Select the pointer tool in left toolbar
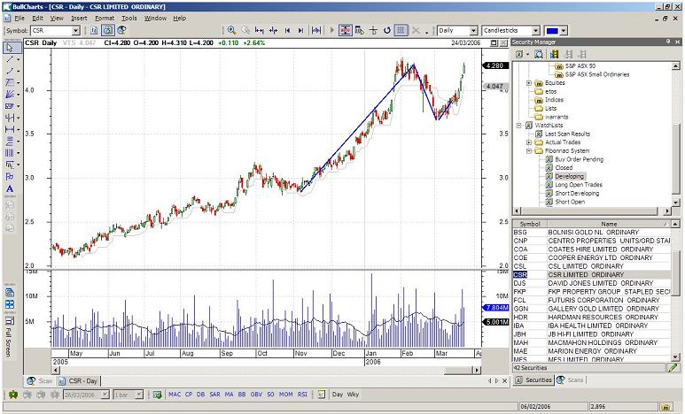685x414 pixels. coord(9,48)
